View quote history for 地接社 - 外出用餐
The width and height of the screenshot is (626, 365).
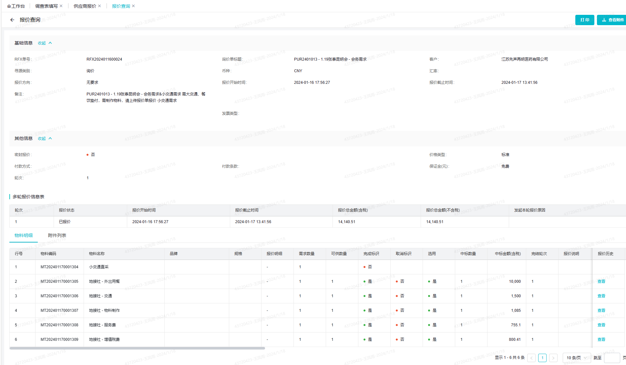601,281
